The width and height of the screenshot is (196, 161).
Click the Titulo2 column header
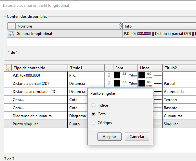179,68
